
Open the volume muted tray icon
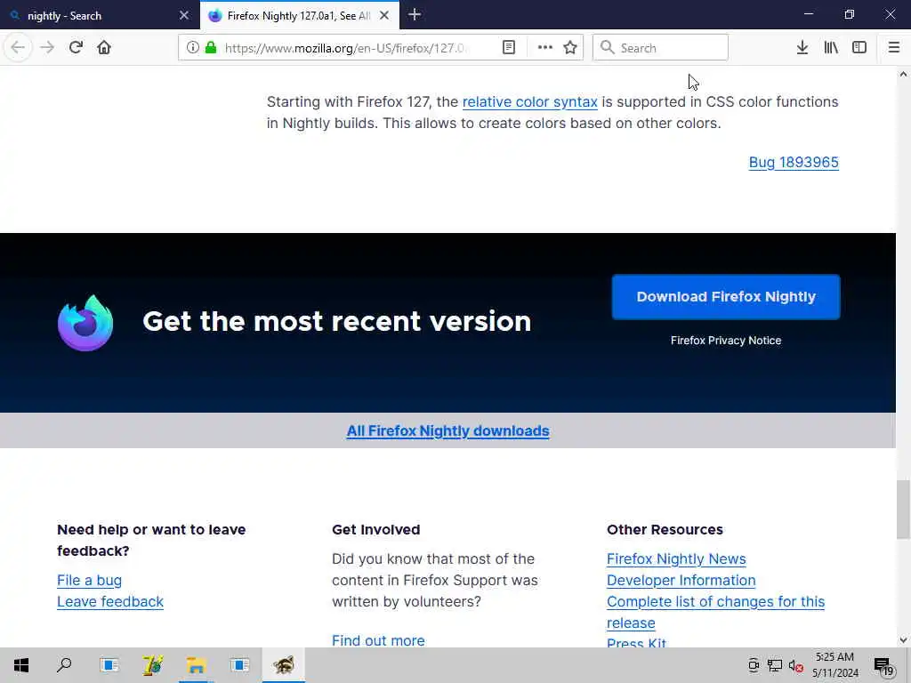click(796, 666)
